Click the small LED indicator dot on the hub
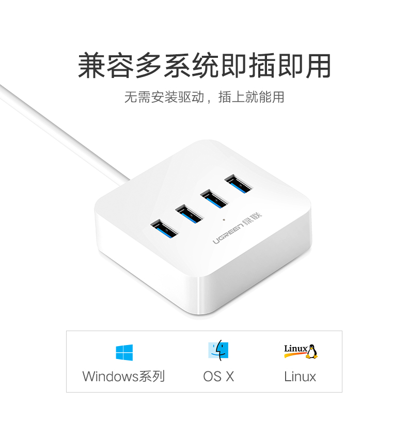 click(224, 220)
